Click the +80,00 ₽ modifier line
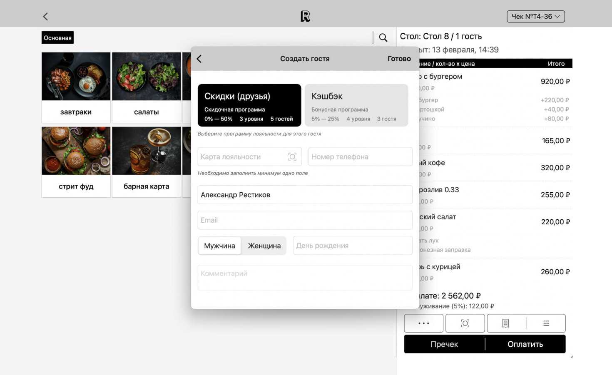612x375 pixels. coord(495,119)
